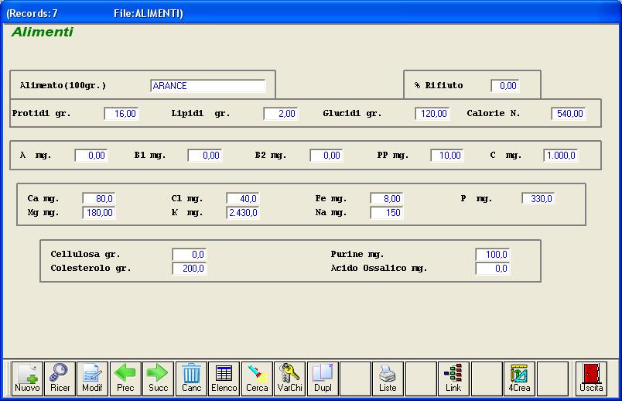
Task: Click the Calorie N. label
Action: tap(494, 113)
